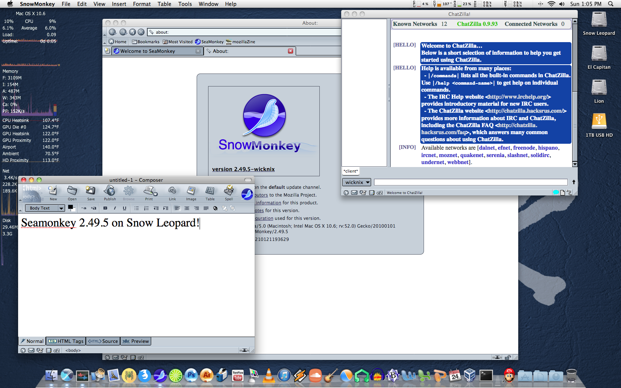Toggle bold formatting in Composer

(x=105, y=208)
